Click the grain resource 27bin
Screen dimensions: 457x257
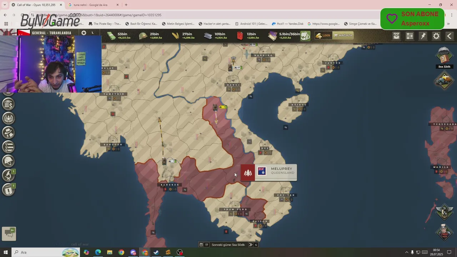tap(183, 36)
